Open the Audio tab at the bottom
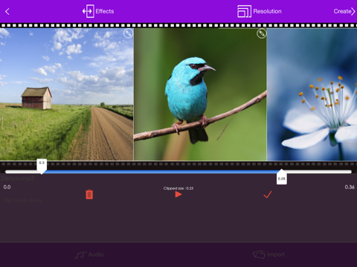This screenshot has height=267, width=357. (x=89, y=254)
